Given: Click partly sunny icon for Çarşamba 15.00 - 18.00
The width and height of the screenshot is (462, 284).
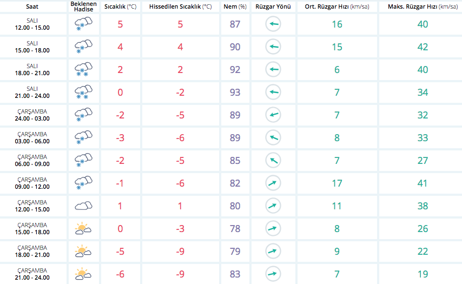Looking at the screenshot, I should (83, 228).
